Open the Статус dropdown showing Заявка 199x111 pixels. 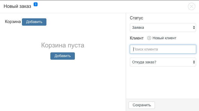[x=163, y=27]
